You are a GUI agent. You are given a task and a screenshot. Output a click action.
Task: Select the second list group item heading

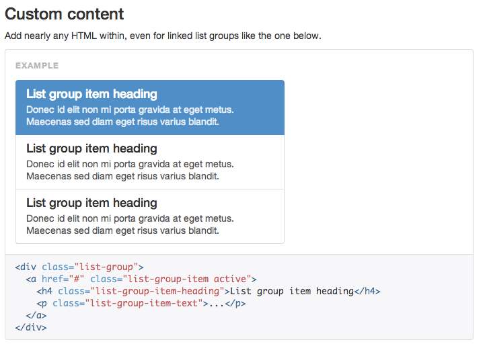click(x=91, y=148)
